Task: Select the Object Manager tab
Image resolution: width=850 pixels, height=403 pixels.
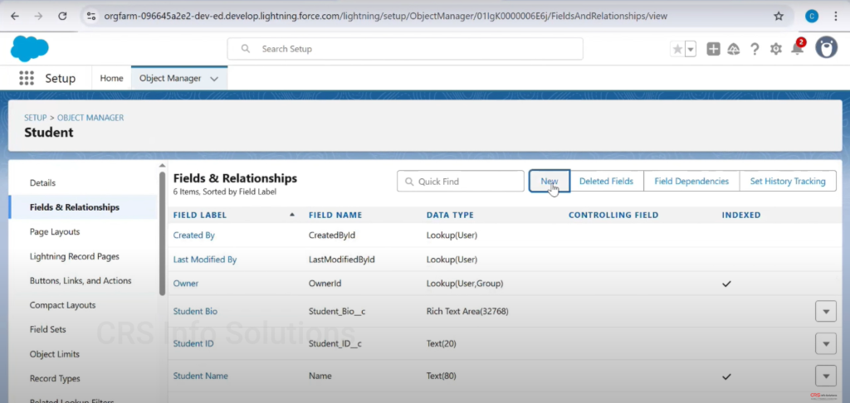Action: pyautogui.click(x=169, y=78)
